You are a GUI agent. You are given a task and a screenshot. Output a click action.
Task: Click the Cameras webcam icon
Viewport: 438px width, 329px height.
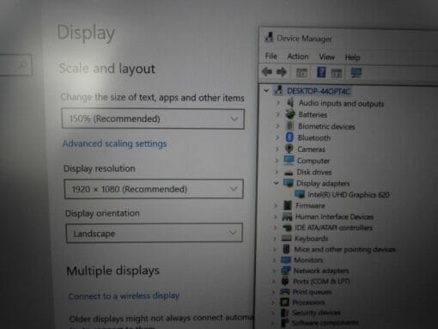289,149
